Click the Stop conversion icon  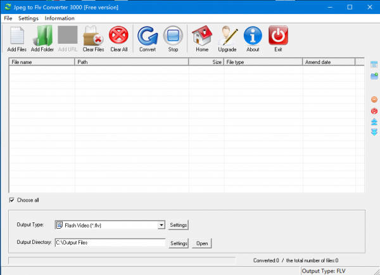pos(173,38)
